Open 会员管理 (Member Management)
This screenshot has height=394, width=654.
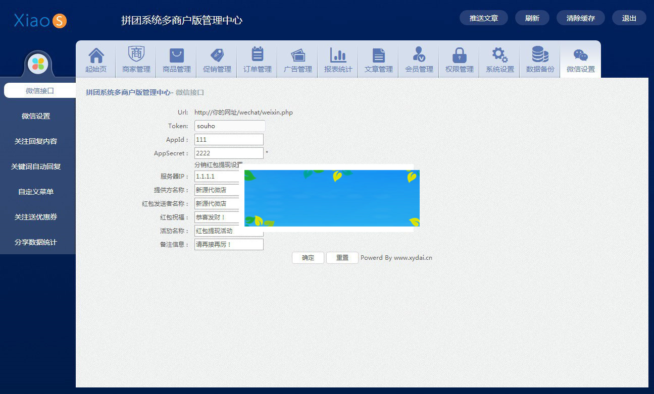click(418, 59)
